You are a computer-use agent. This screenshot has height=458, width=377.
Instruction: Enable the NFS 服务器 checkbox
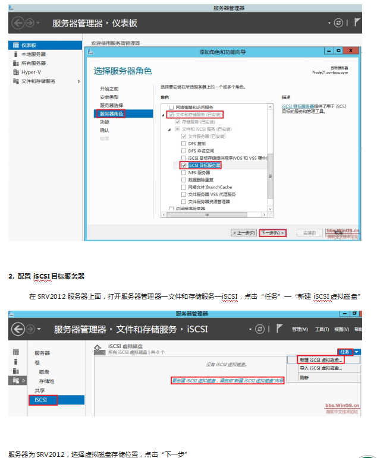(183, 172)
